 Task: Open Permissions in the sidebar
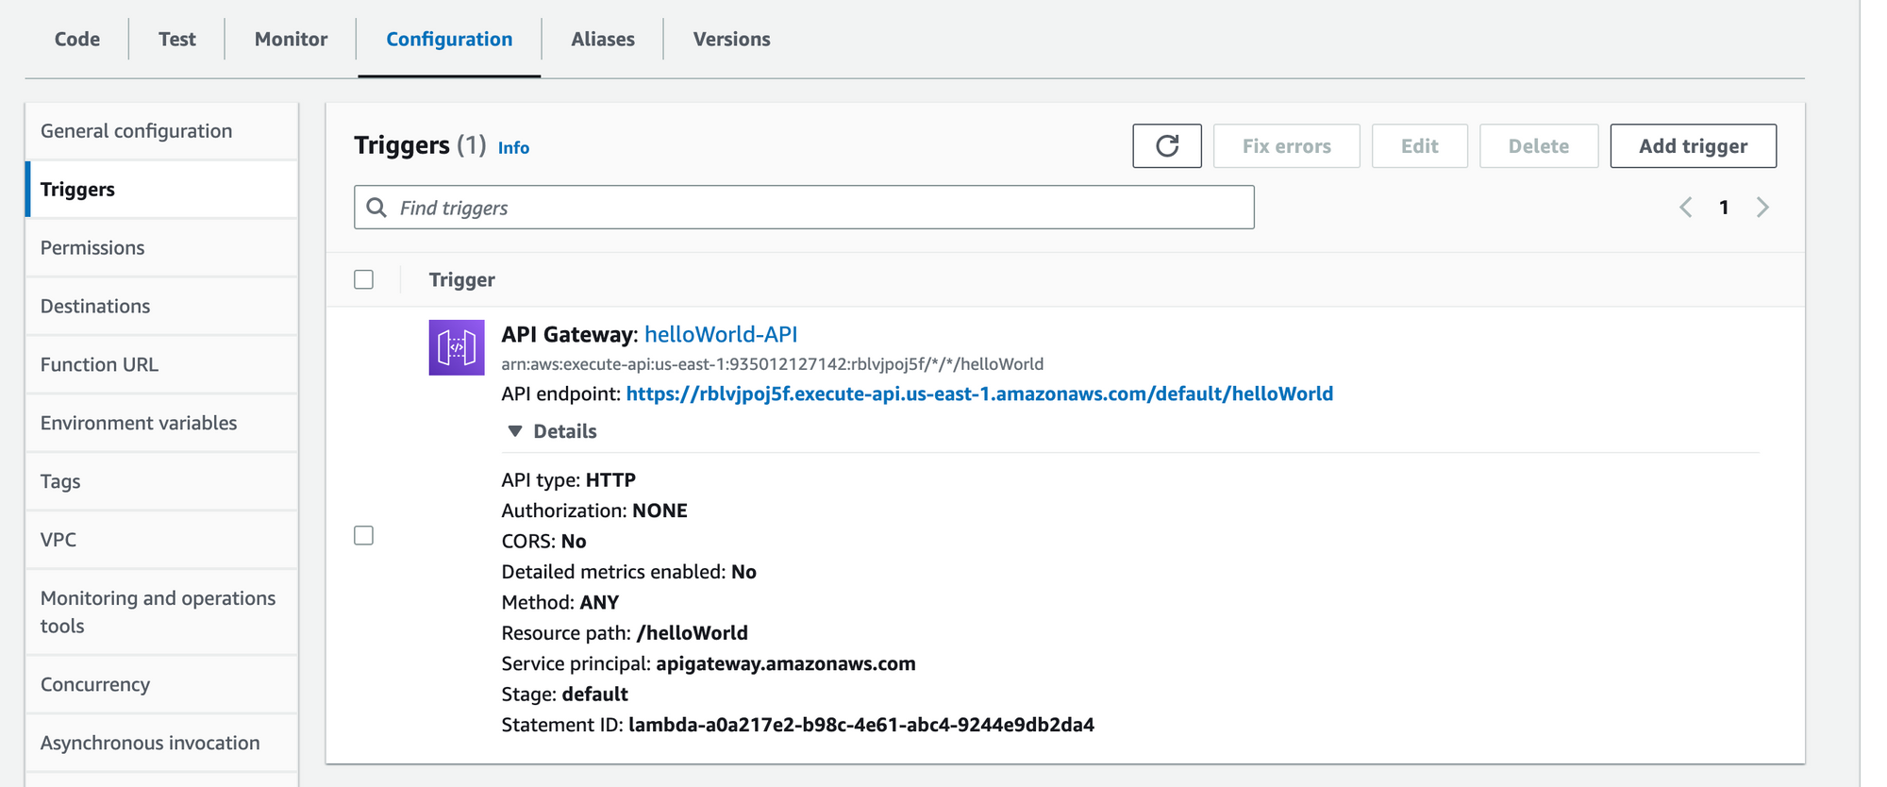[161, 248]
